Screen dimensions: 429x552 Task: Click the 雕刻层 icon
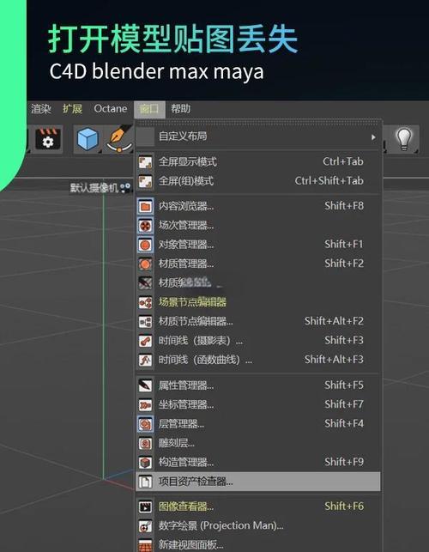tap(145, 443)
